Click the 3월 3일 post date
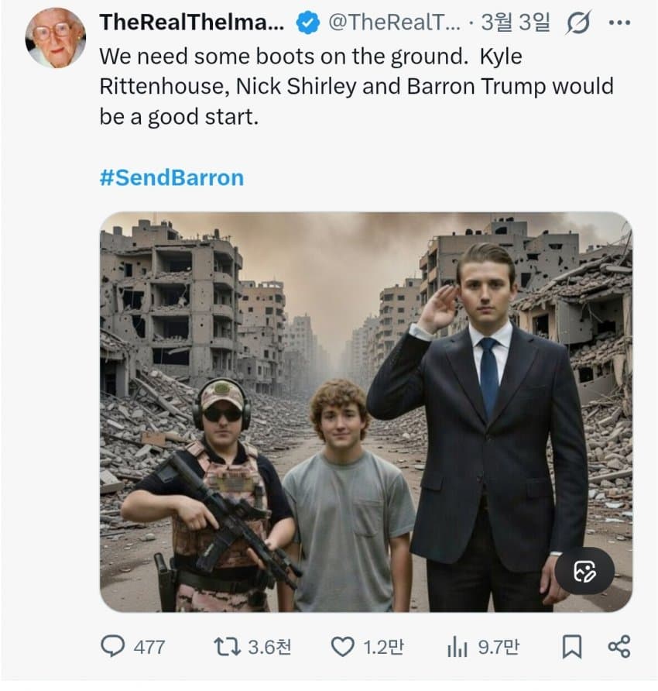The image size is (658, 691). (515, 23)
